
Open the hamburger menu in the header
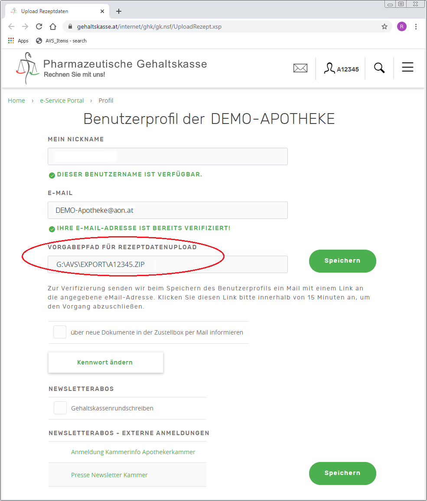pos(407,67)
